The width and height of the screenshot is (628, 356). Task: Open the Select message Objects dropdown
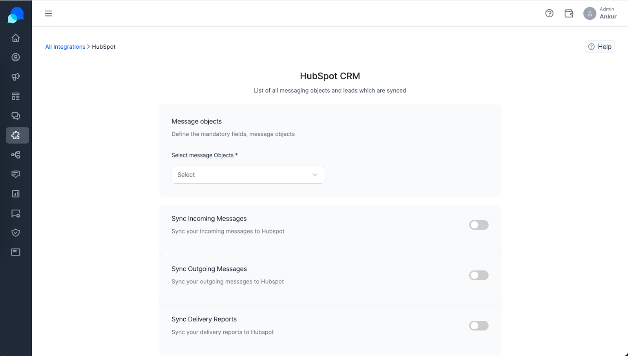coord(248,175)
